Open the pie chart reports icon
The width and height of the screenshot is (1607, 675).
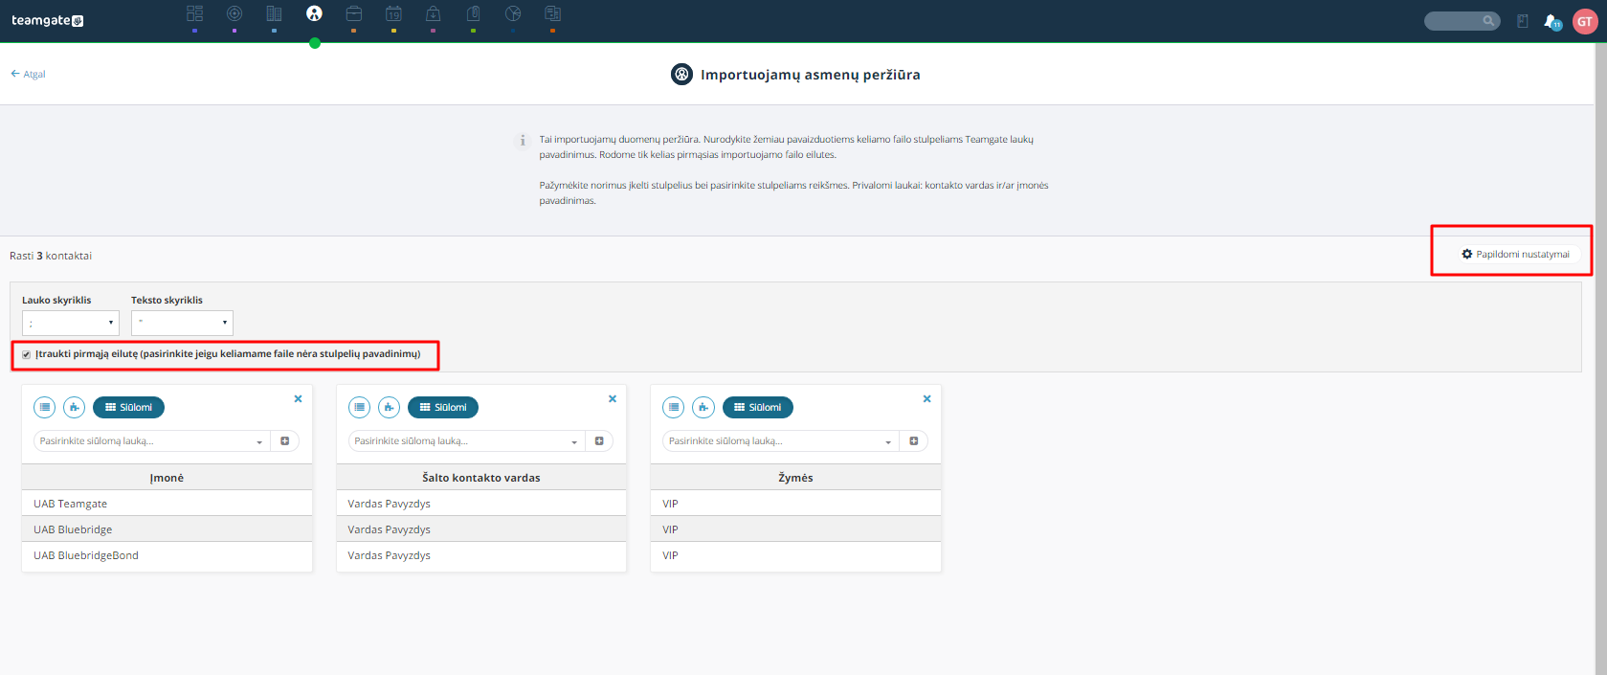click(x=513, y=13)
